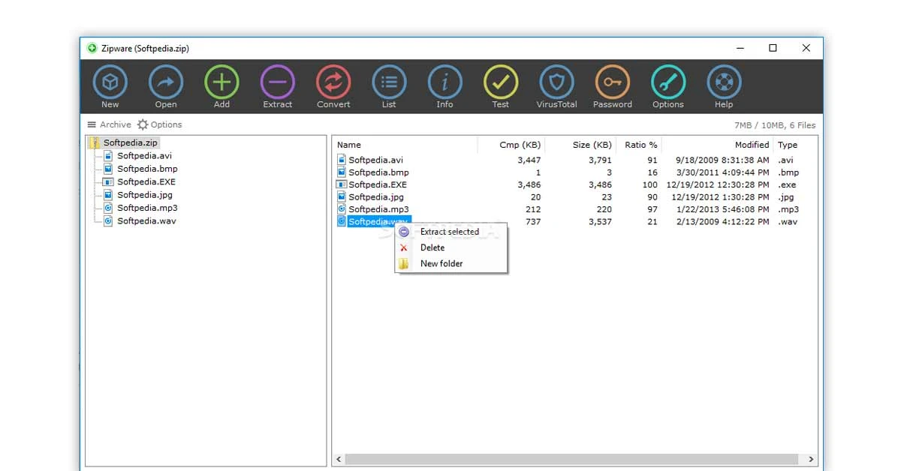This screenshot has width=901, height=471.
Task: Click the horizontal scrollbar's right arrow
Action: [811, 459]
